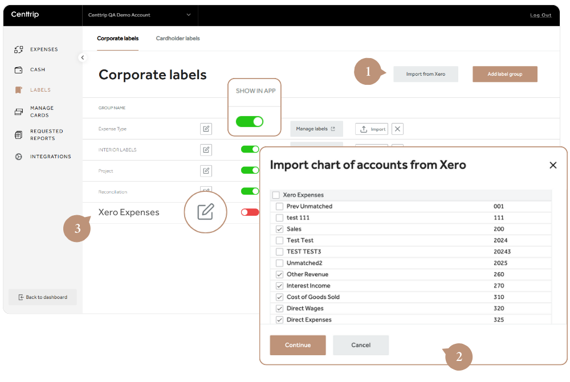Edit the INTERIOR LABELS group name
Viewport: 570px width, 382px height.
206,150
